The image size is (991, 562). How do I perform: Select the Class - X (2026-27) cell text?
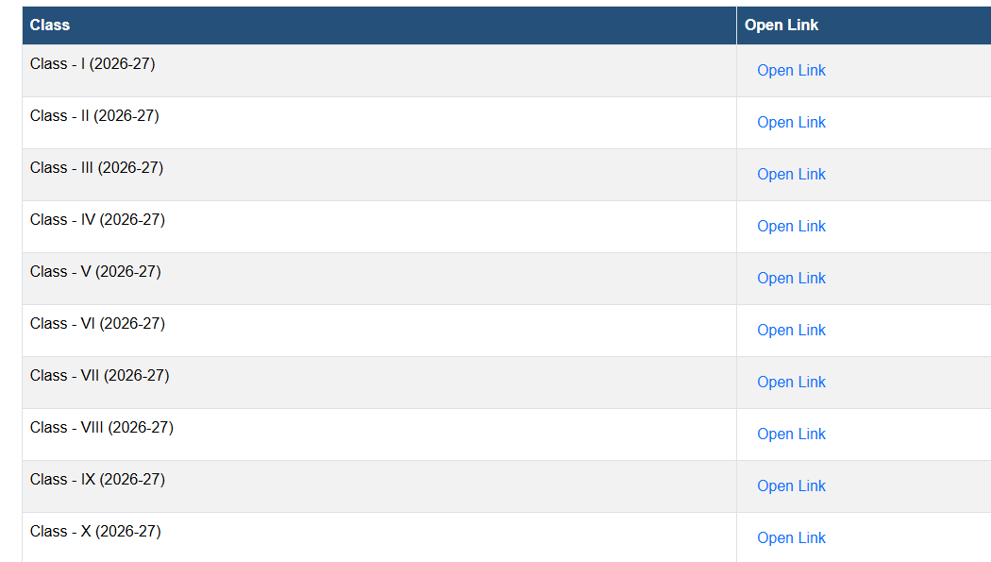[95, 531]
